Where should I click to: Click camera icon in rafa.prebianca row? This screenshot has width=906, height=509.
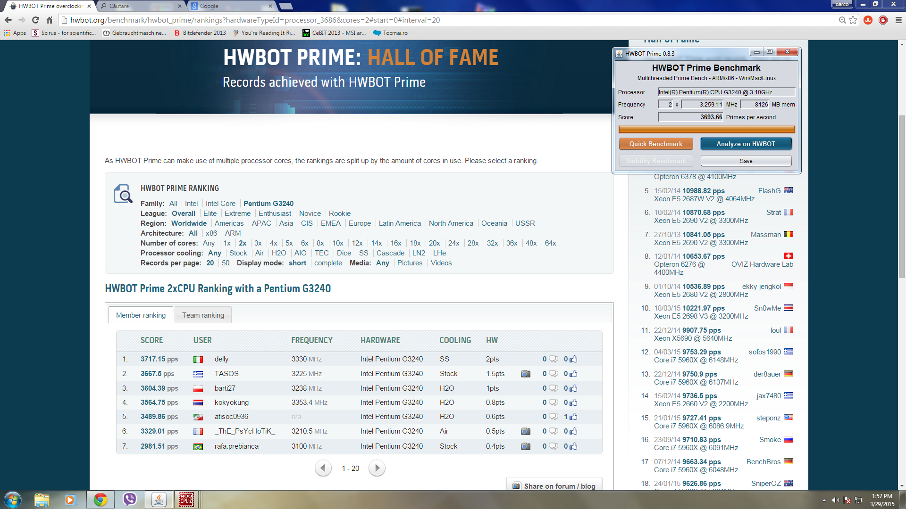525,446
